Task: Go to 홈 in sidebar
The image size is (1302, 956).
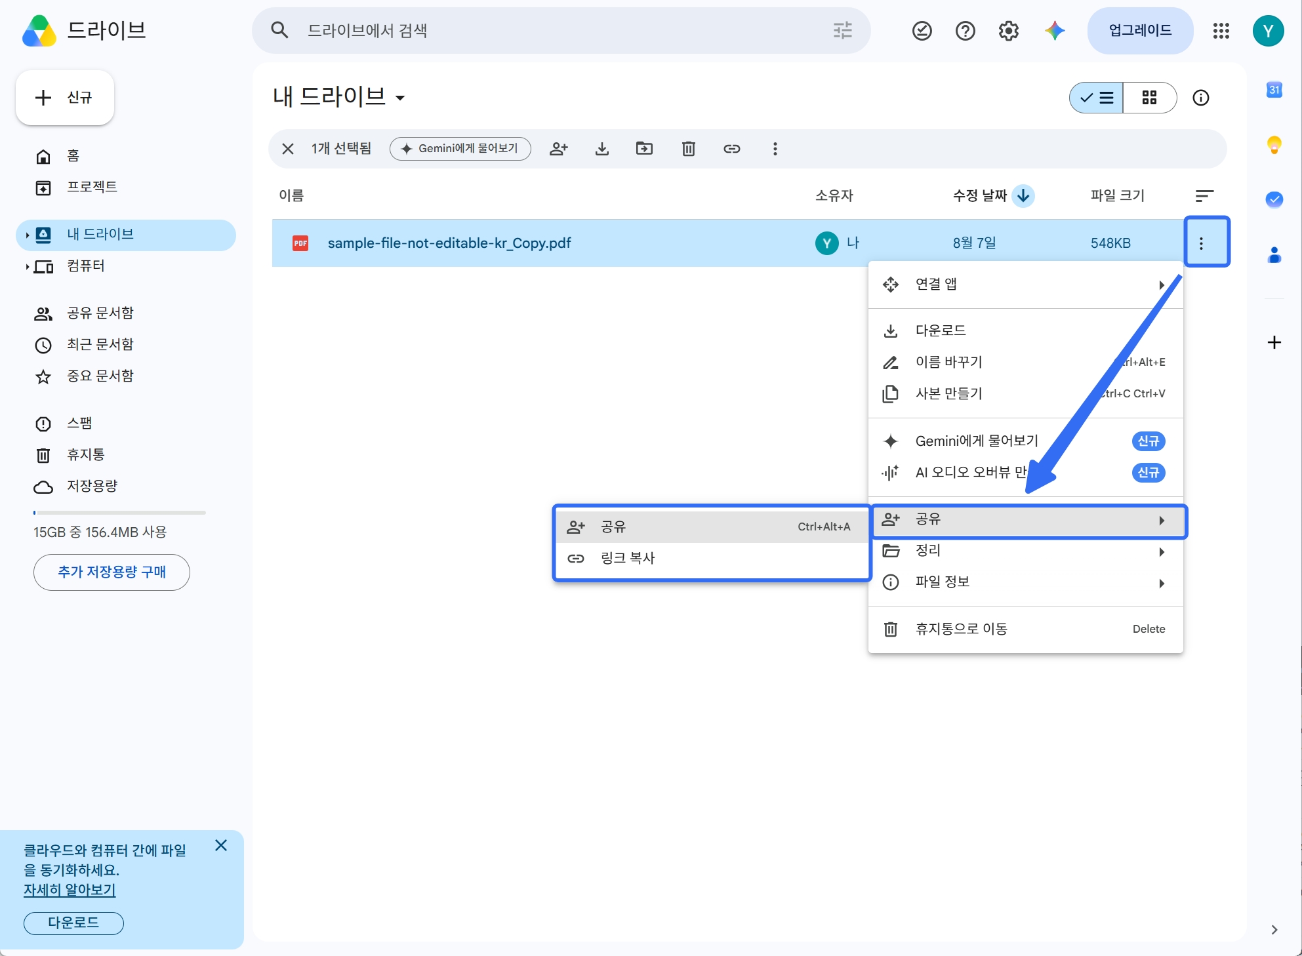Action: click(x=125, y=156)
